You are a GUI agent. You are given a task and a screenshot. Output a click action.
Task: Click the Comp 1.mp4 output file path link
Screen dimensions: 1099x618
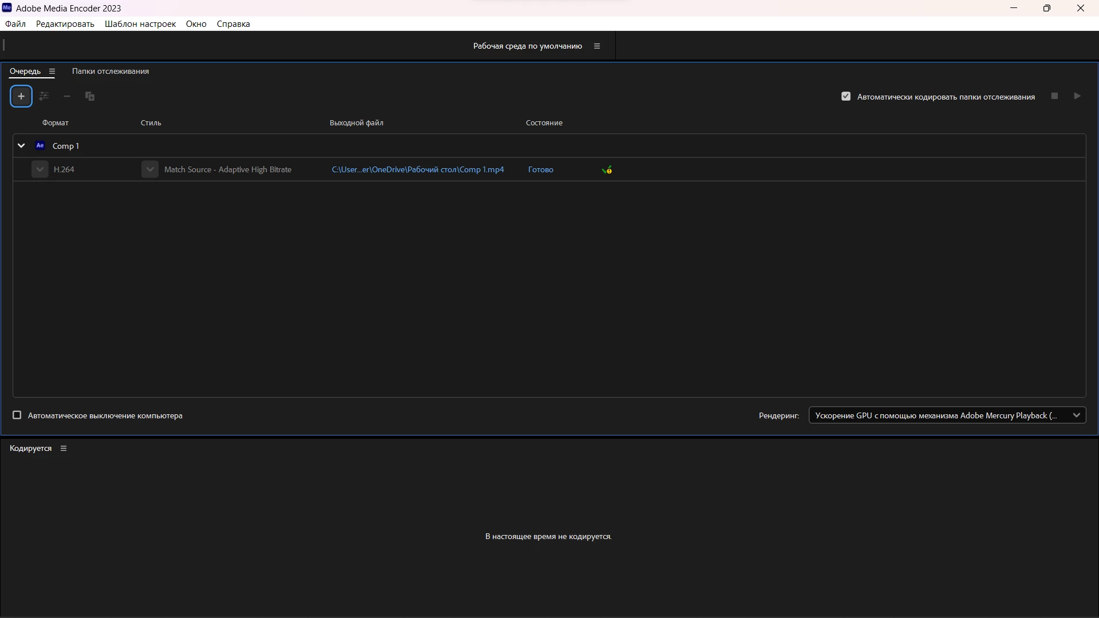418,169
